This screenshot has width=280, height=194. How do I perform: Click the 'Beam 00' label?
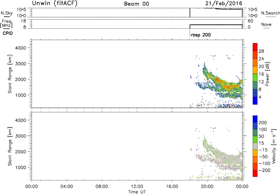(x=136, y=4)
